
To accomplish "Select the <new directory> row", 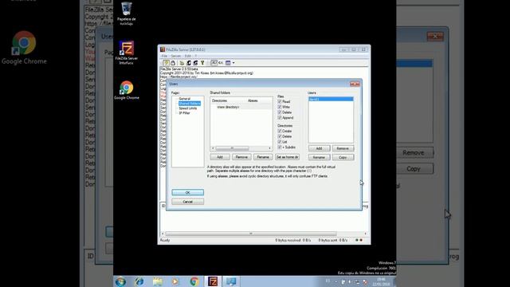I will (241, 107).
